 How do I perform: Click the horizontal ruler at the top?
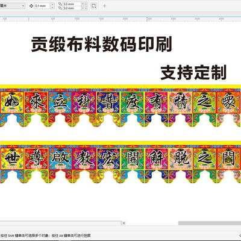pyautogui.click(x=120, y=19)
